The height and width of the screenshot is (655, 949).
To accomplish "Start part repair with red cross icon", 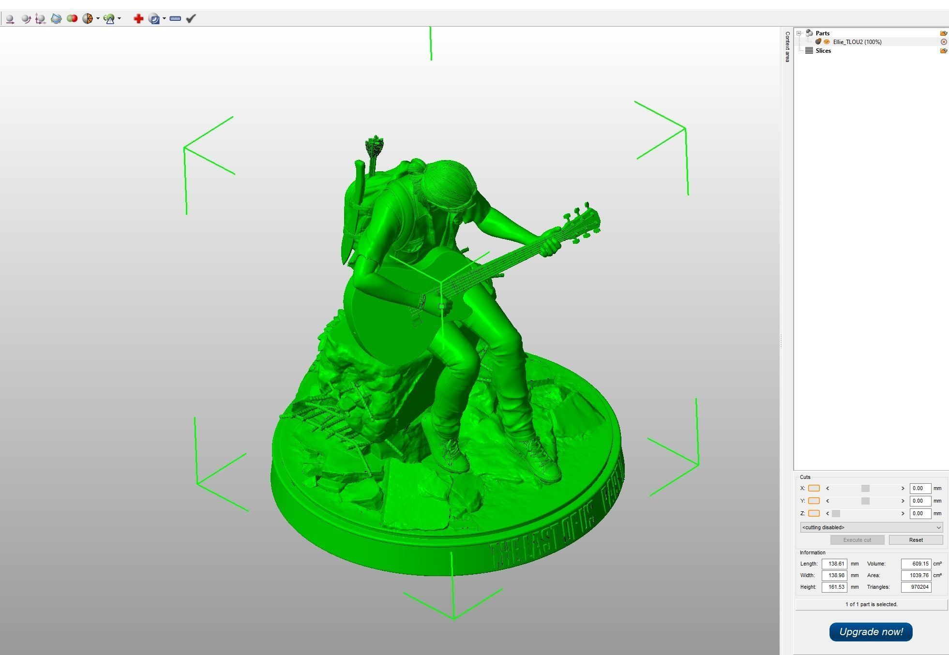I will (x=138, y=19).
